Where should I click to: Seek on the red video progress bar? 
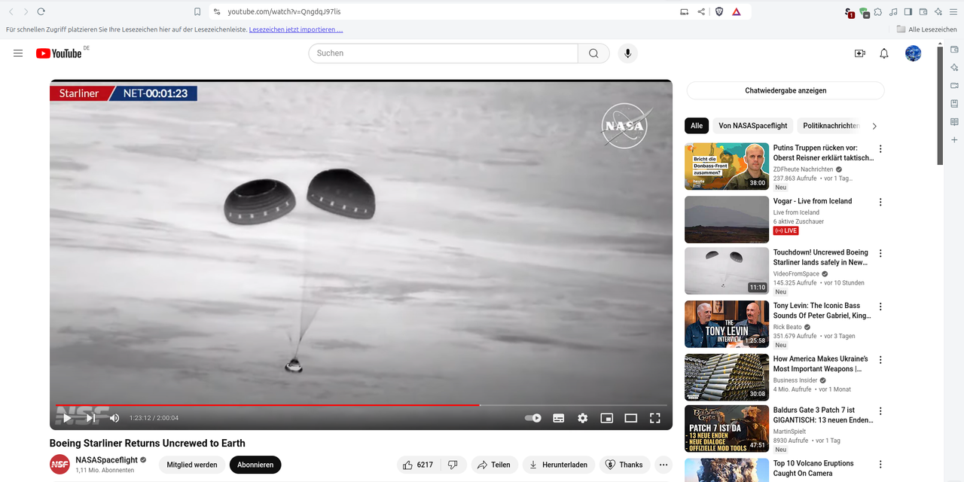pyautogui.click(x=361, y=405)
